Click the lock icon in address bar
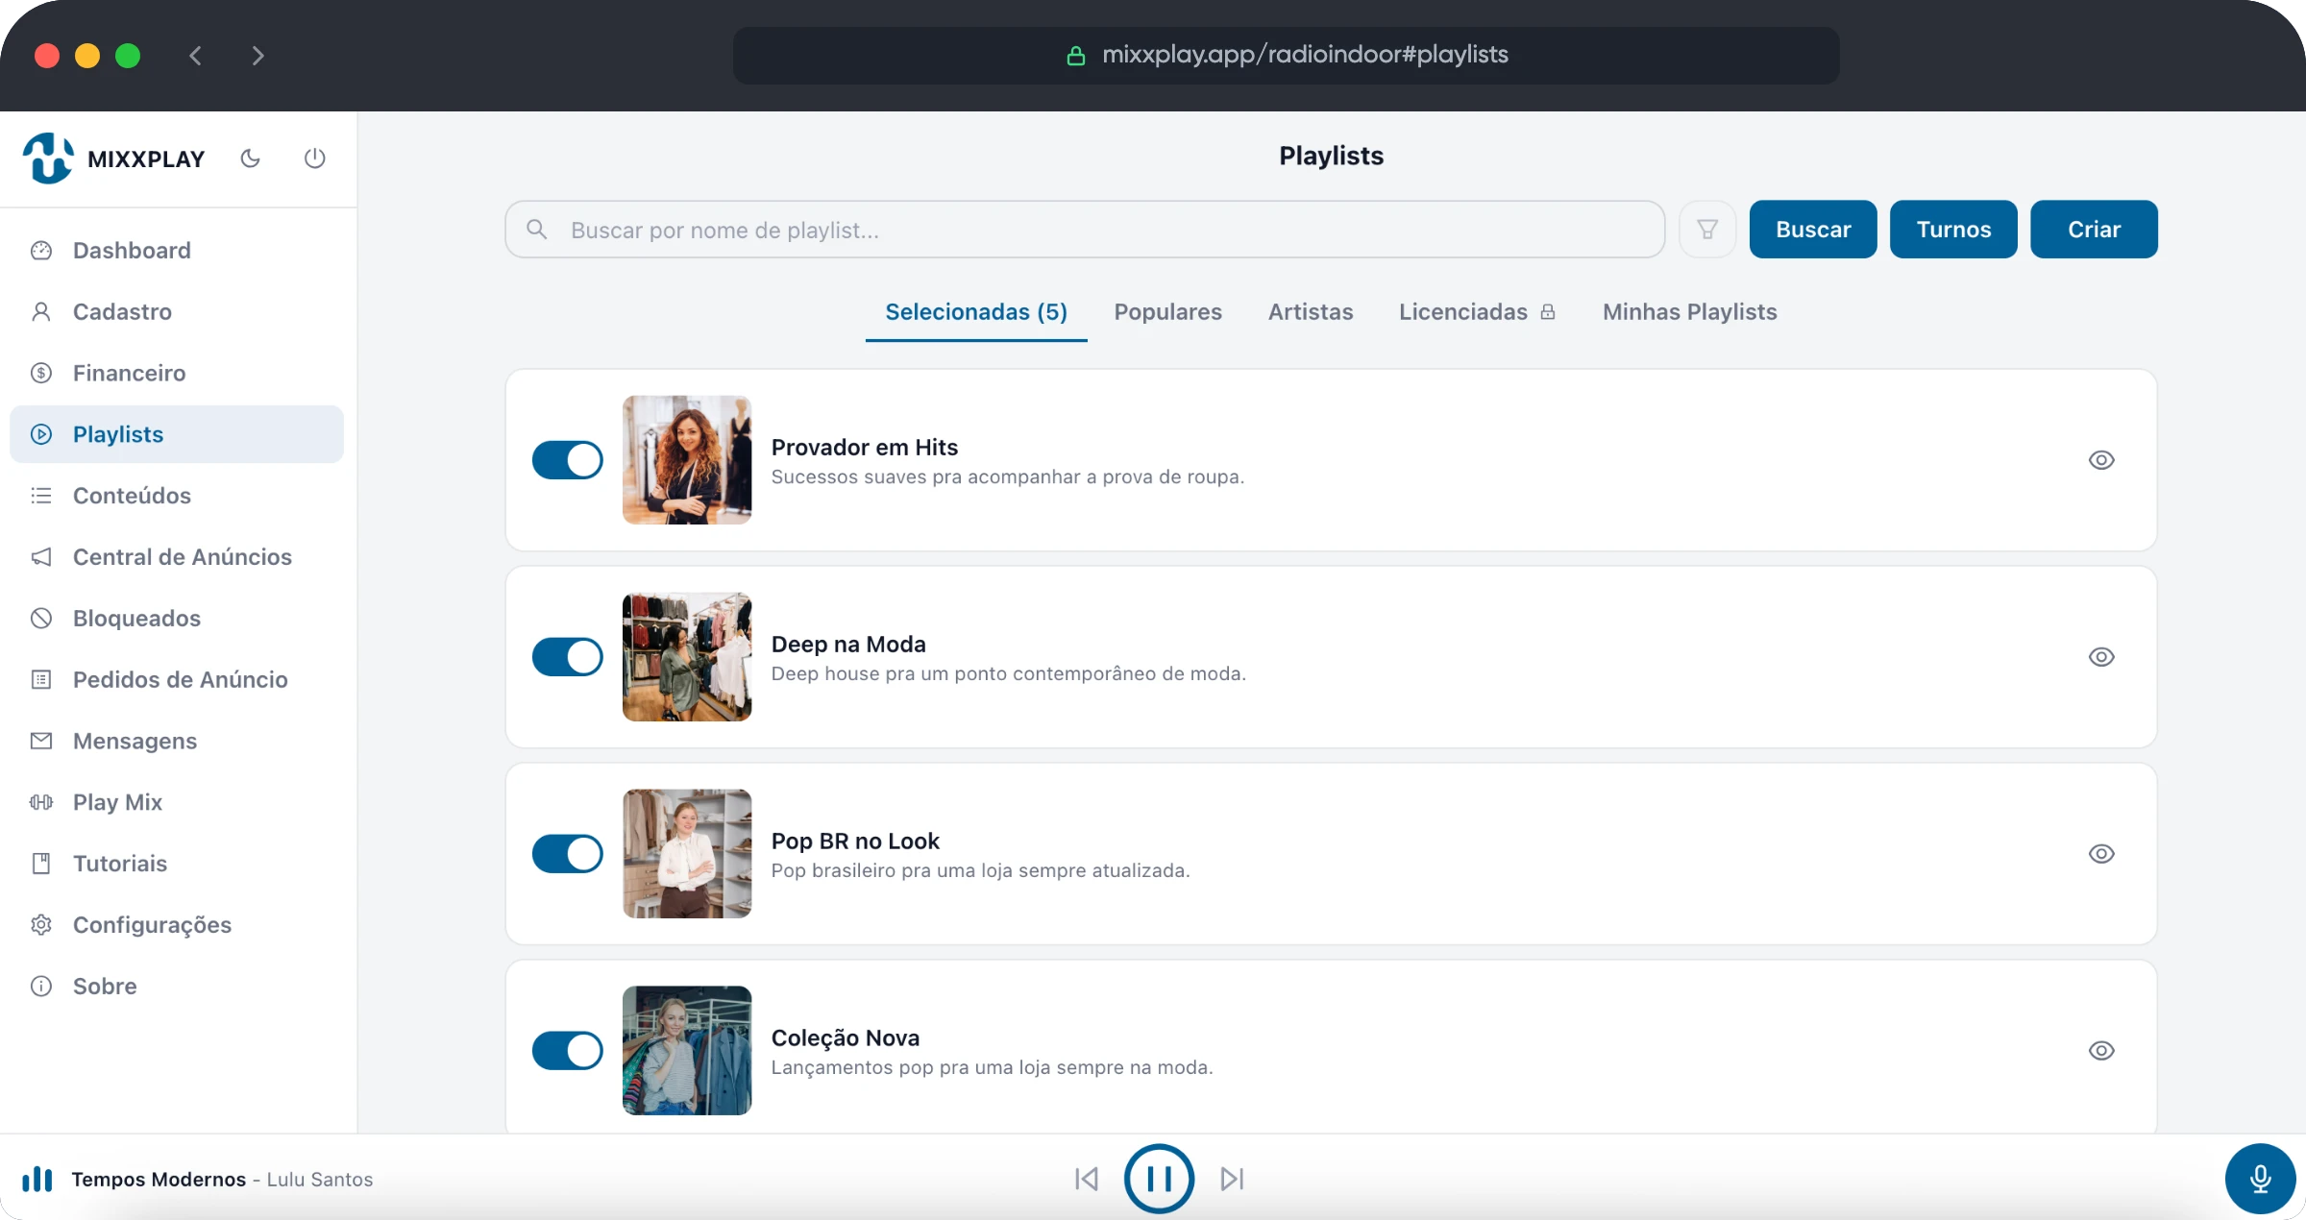The width and height of the screenshot is (2306, 1220). 1076,56
